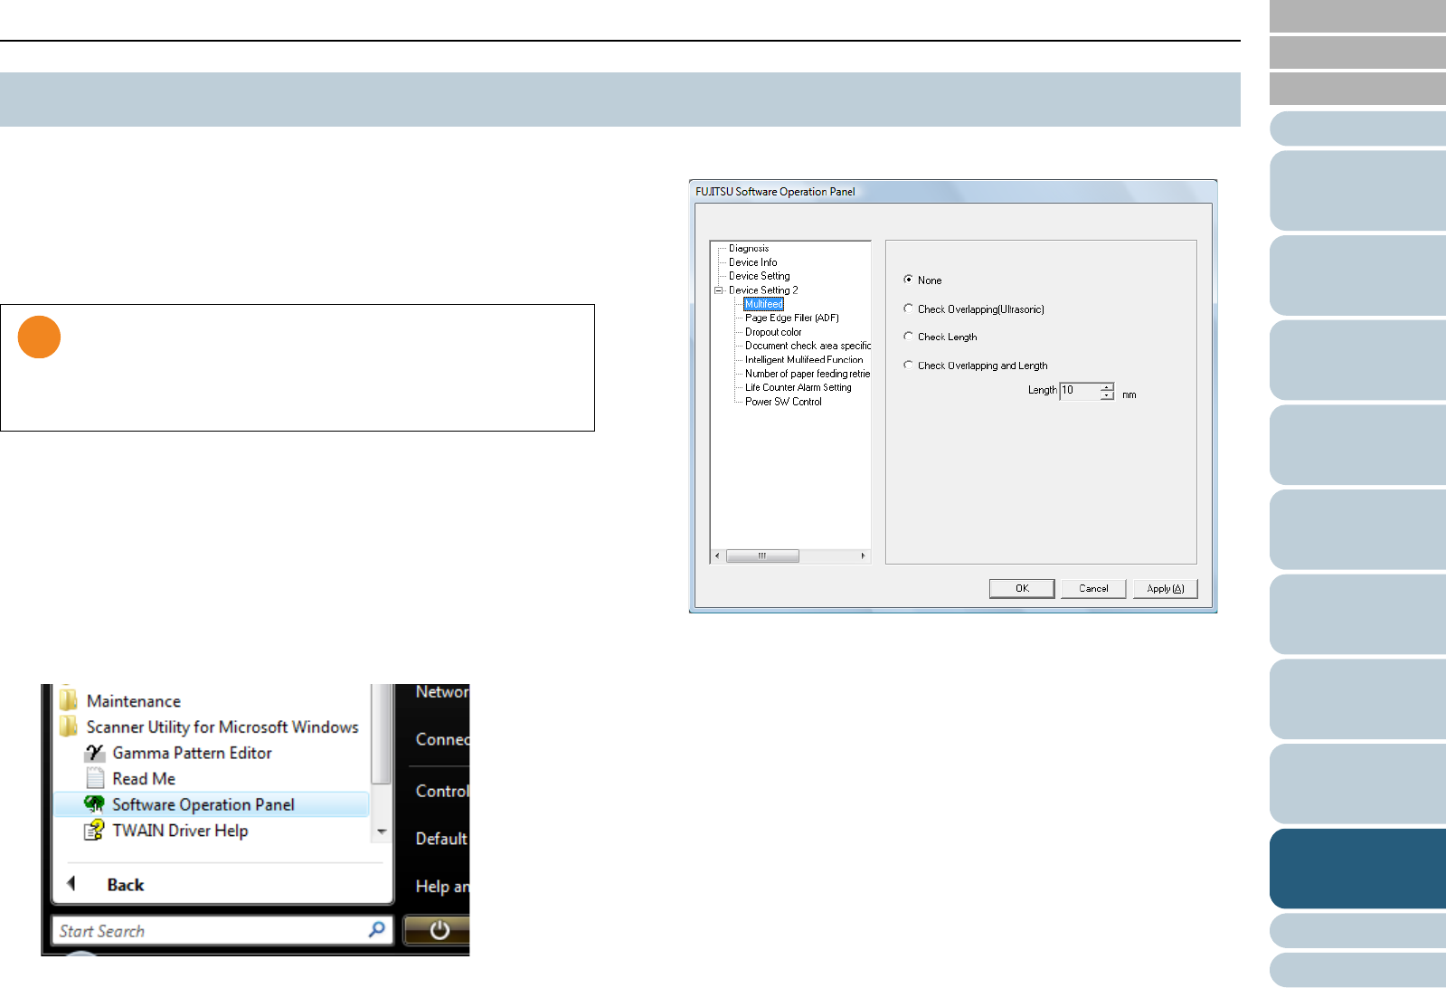Select Dropout color in settings tree
1446x988 pixels.
(773, 332)
